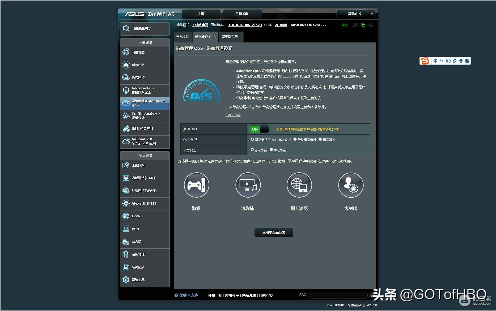Screen dimensions: 496x311
Task: Open 防火墙 firewall flame icon
Action: pos(126,241)
